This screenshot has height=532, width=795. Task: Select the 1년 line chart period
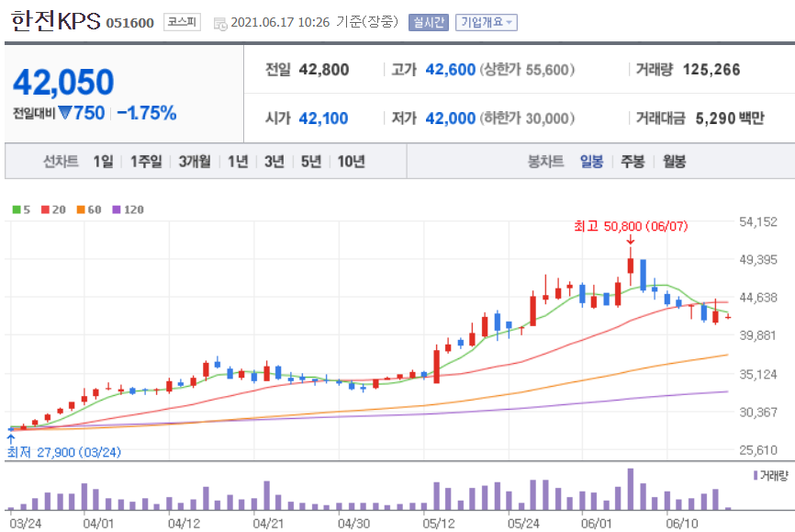[x=238, y=162]
